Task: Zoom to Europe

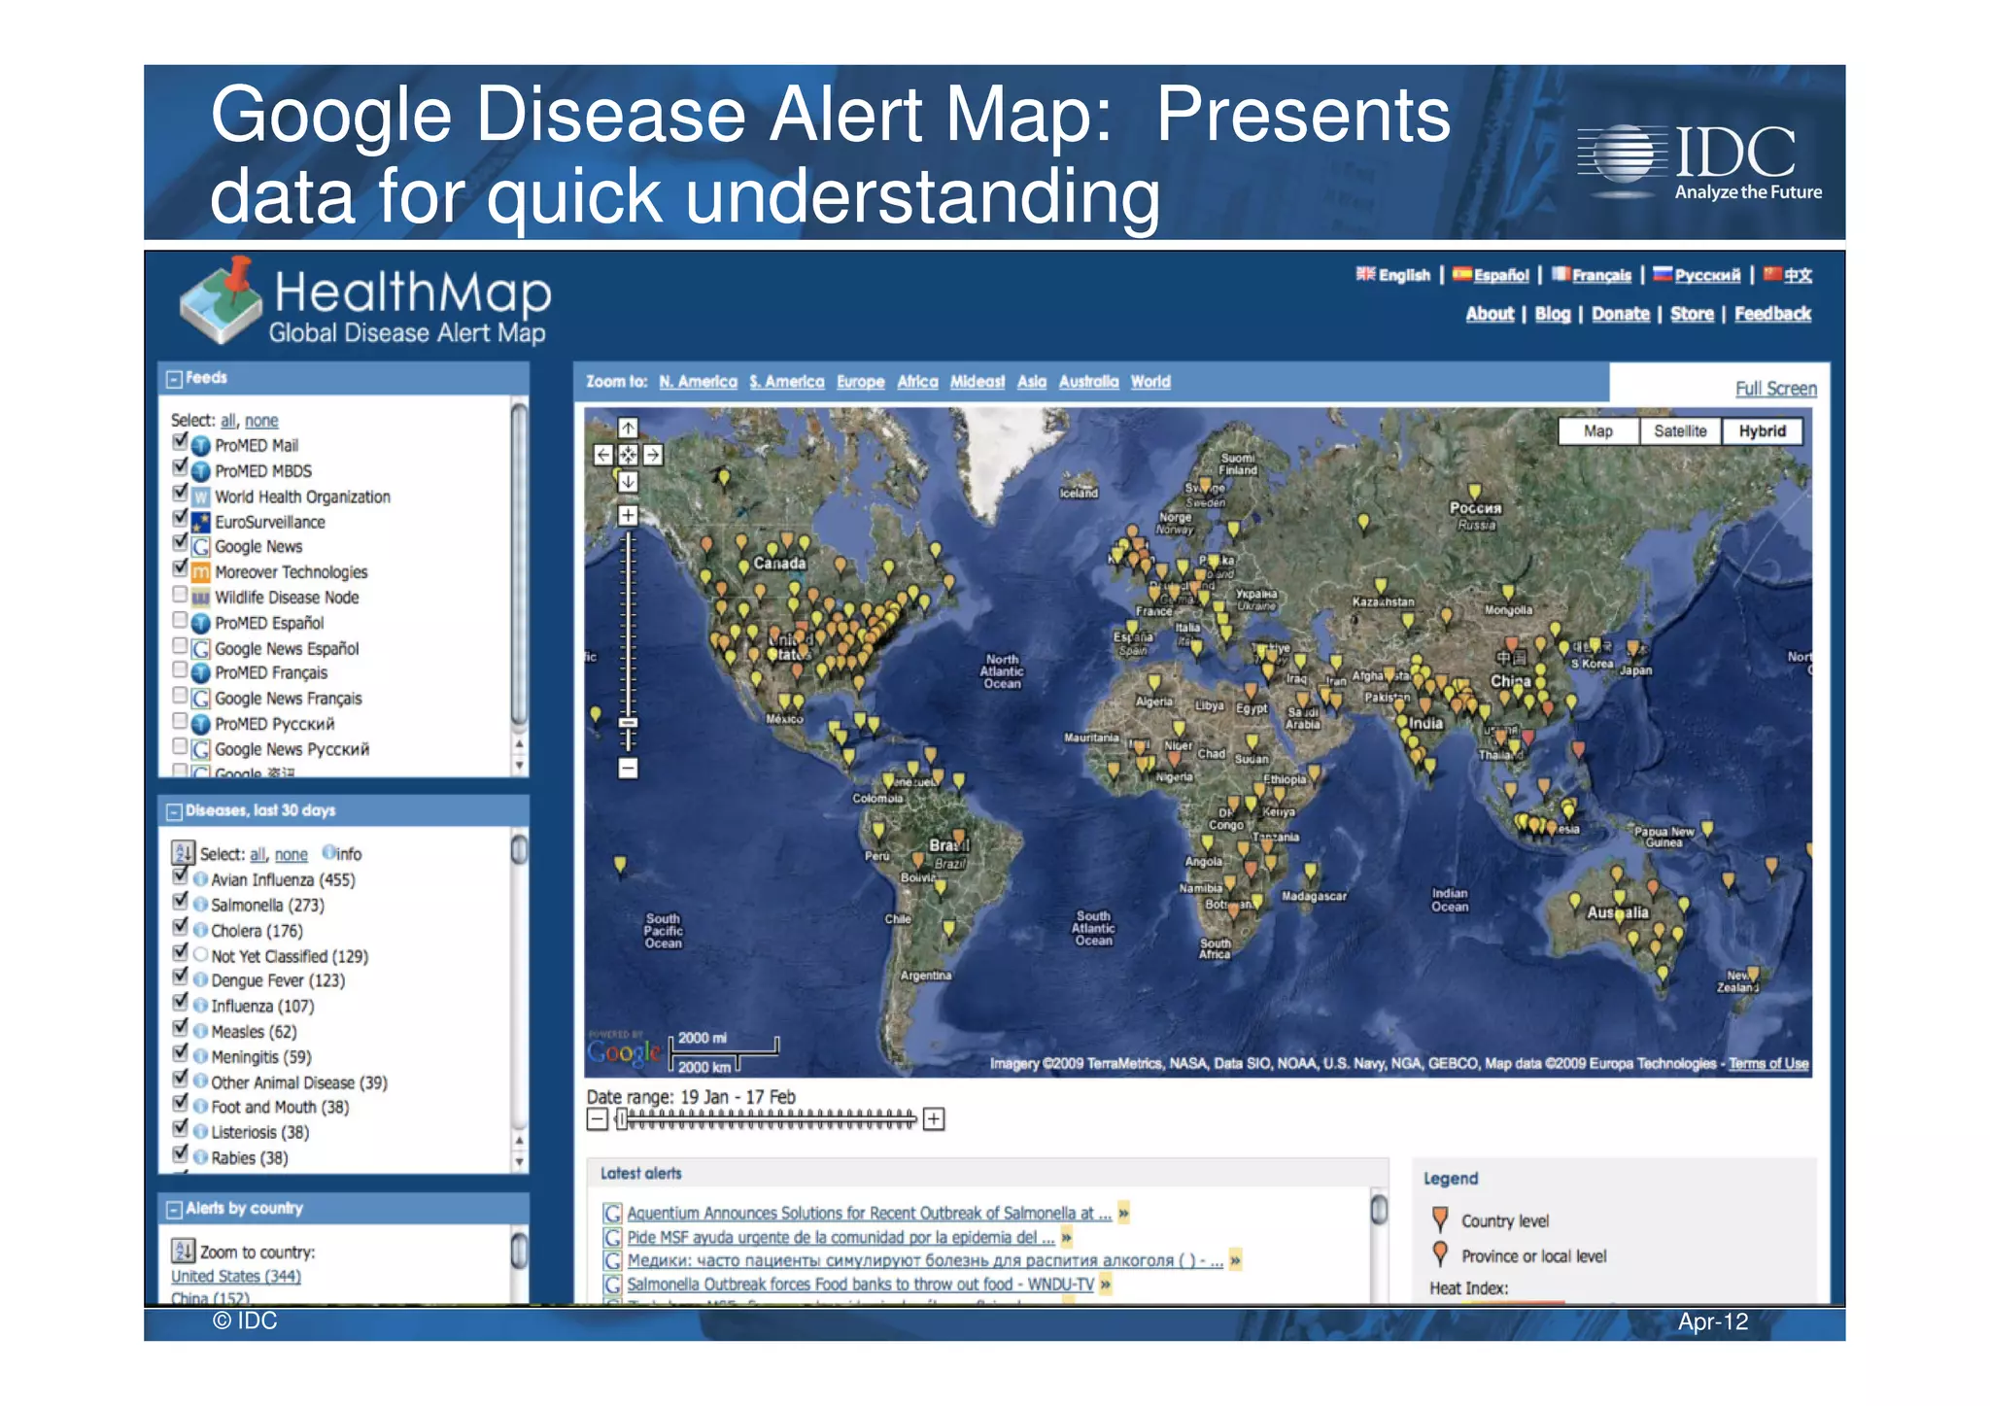Action: click(x=861, y=382)
